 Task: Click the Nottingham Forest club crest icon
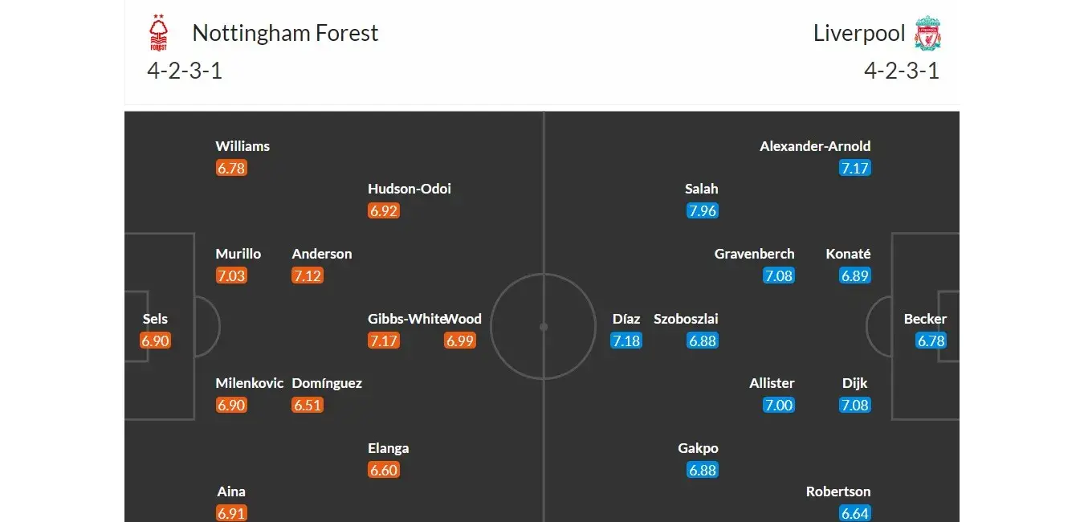(x=158, y=34)
